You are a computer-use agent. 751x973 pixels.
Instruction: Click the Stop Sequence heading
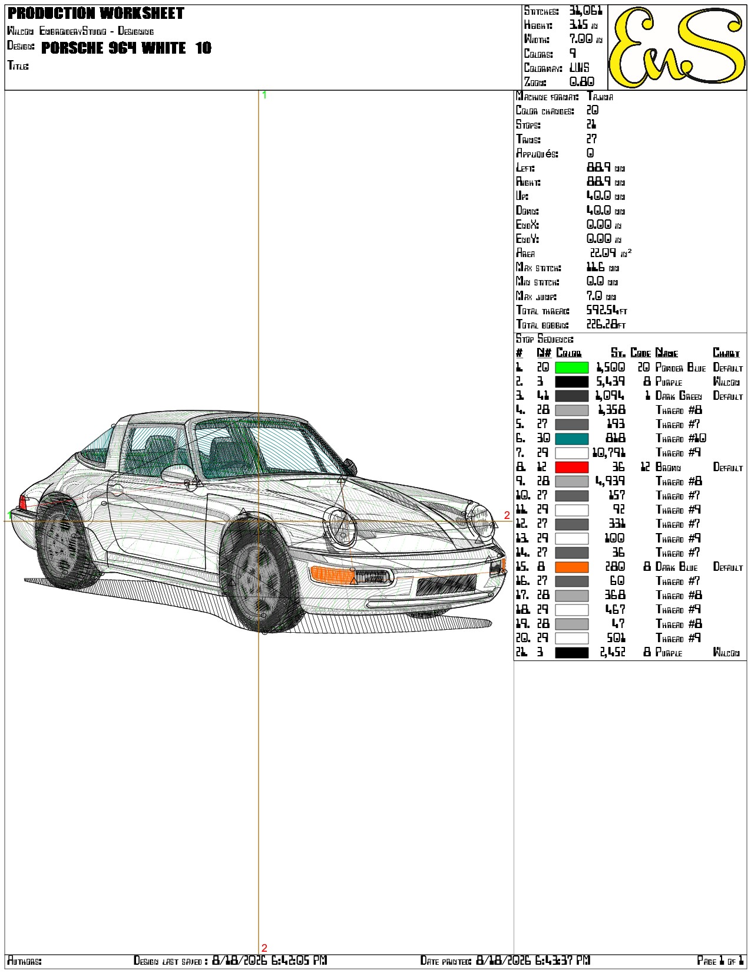544,339
